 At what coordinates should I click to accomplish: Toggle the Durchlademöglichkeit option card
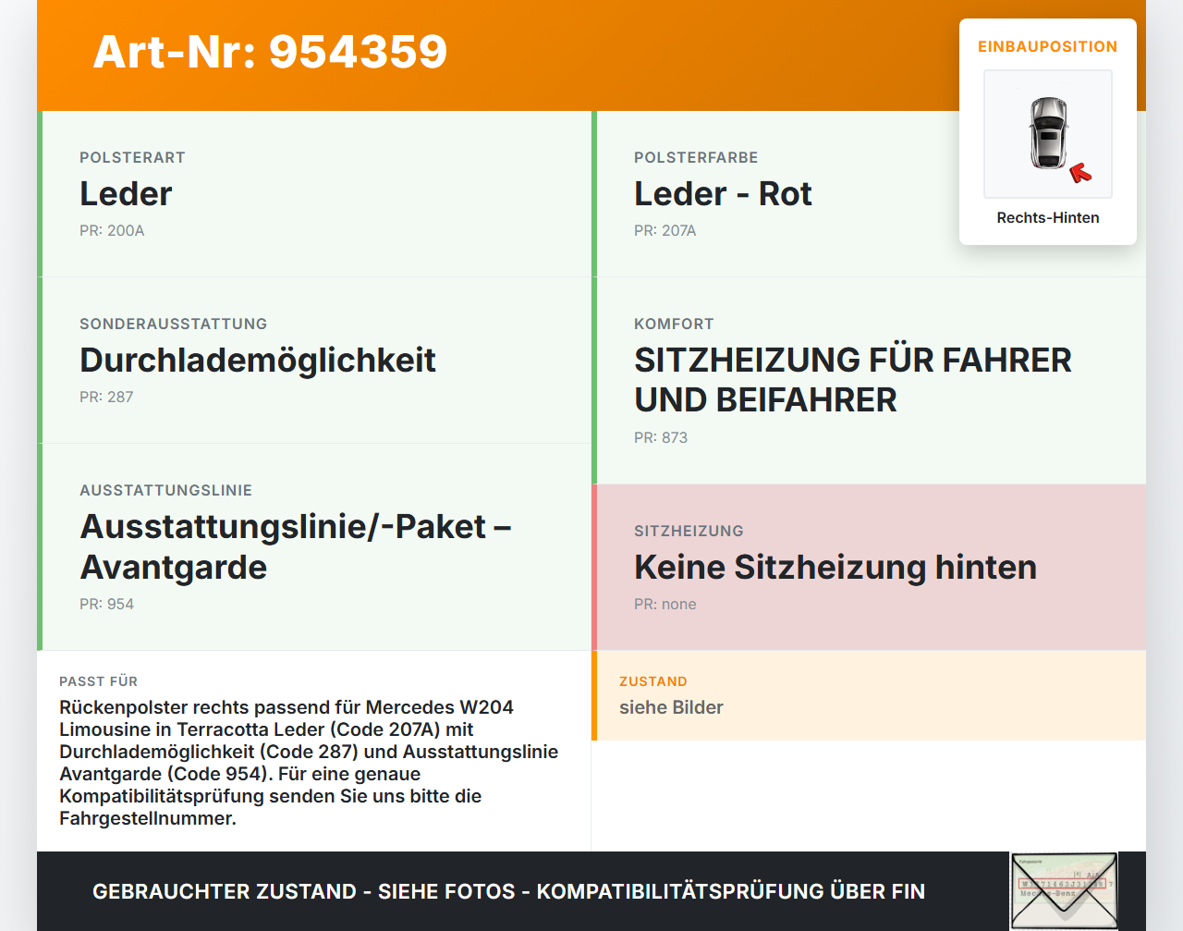click(x=314, y=361)
